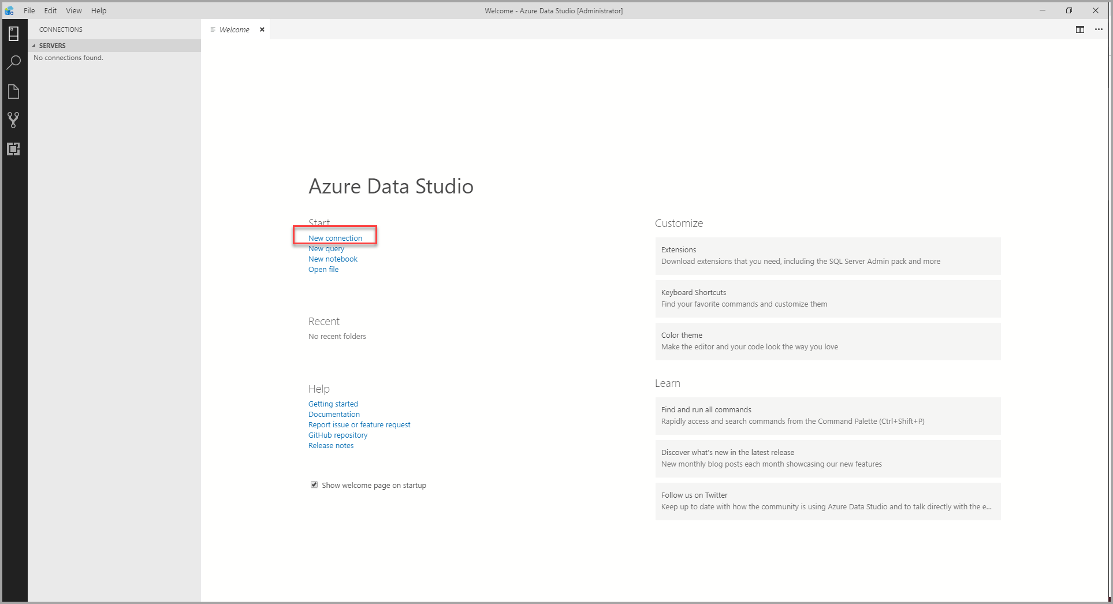
Task: Open Source Control from the activity bar
Action: 14,120
